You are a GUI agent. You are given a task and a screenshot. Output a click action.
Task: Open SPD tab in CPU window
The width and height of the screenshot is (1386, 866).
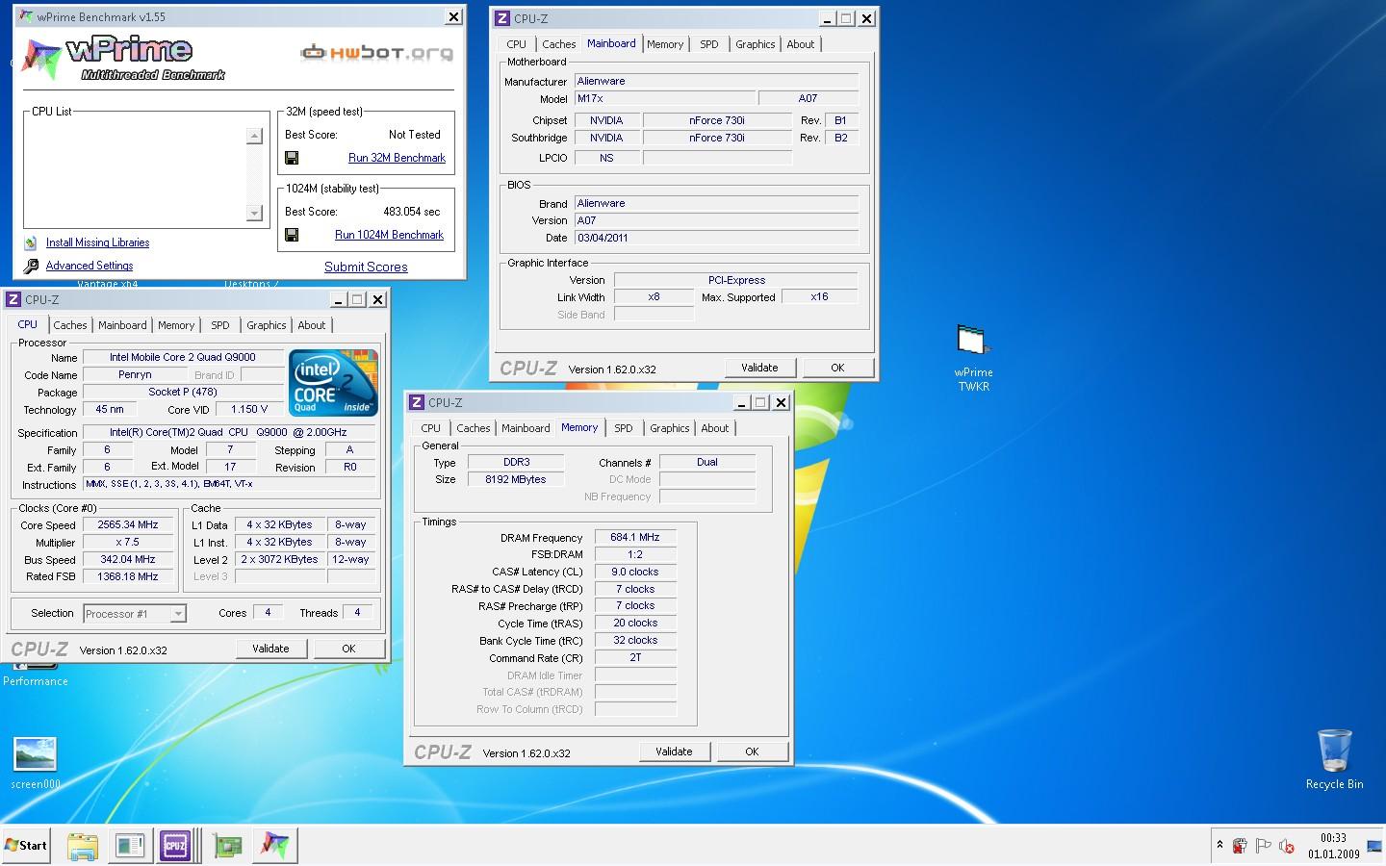[220, 325]
